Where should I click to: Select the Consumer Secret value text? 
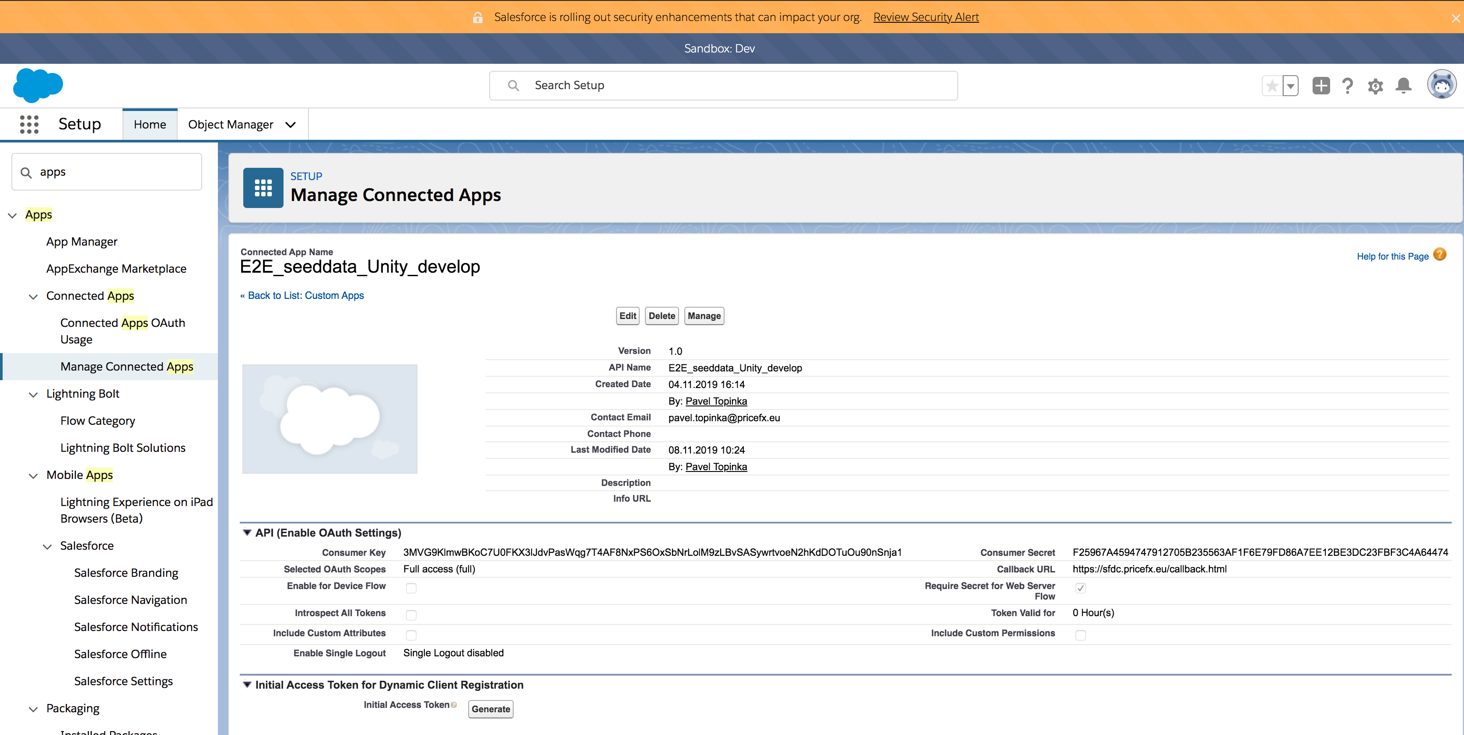point(1260,552)
